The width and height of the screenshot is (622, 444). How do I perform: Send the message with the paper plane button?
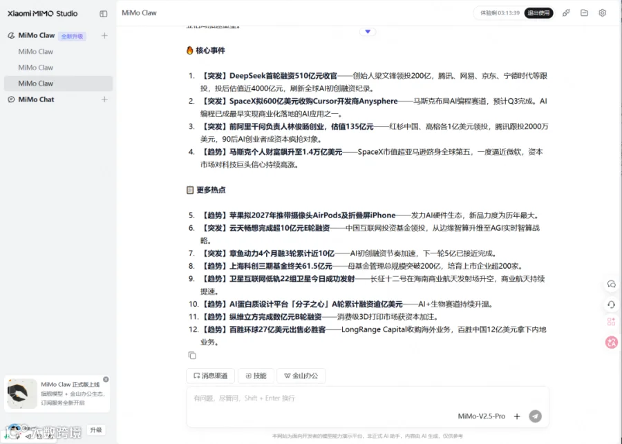pos(535,416)
